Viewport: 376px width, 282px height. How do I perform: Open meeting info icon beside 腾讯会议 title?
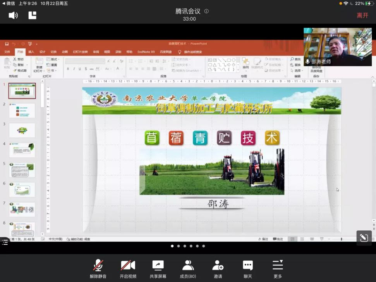tap(206, 11)
